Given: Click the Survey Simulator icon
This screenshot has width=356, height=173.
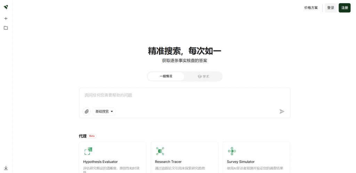Looking at the screenshot, I should click(232, 151).
